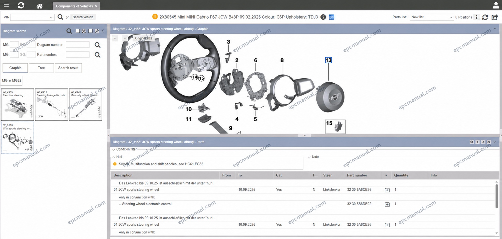Export the parts list via share icon
This screenshot has height=239, width=502.
(x=495, y=17)
